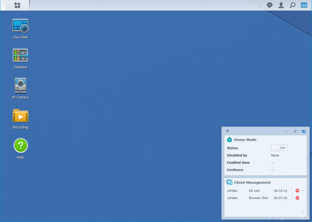Disconnect the DS cam client
Viewport: 312px width, 222px height.
coord(297,191)
